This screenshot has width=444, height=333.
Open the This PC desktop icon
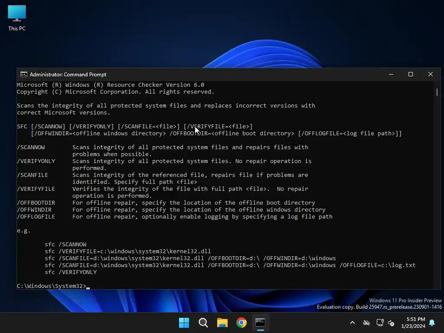(x=17, y=18)
